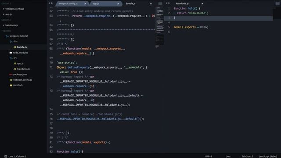
Task: Close the bundle.js tab
Action: (151, 4)
